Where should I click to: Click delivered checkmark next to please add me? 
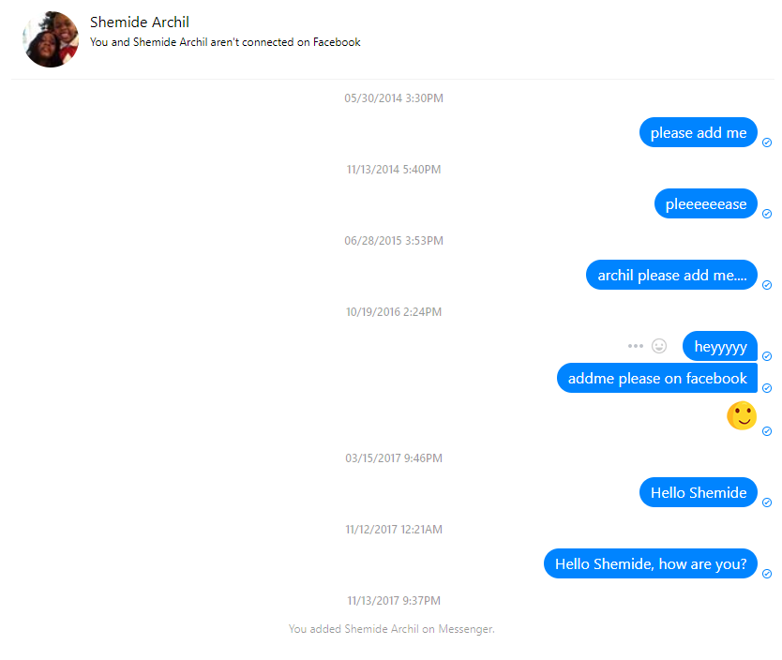pyautogui.click(x=767, y=142)
